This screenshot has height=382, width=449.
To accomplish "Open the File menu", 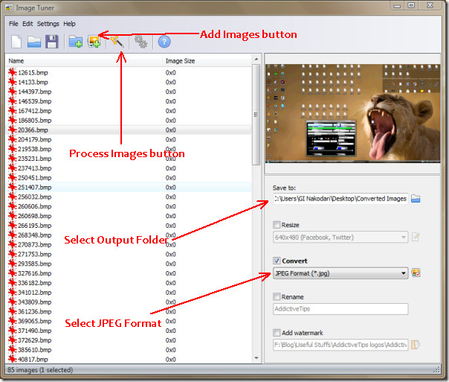I will [13, 24].
